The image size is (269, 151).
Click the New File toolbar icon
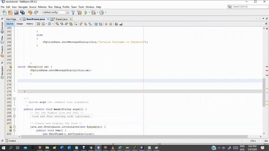pos(5,13)
